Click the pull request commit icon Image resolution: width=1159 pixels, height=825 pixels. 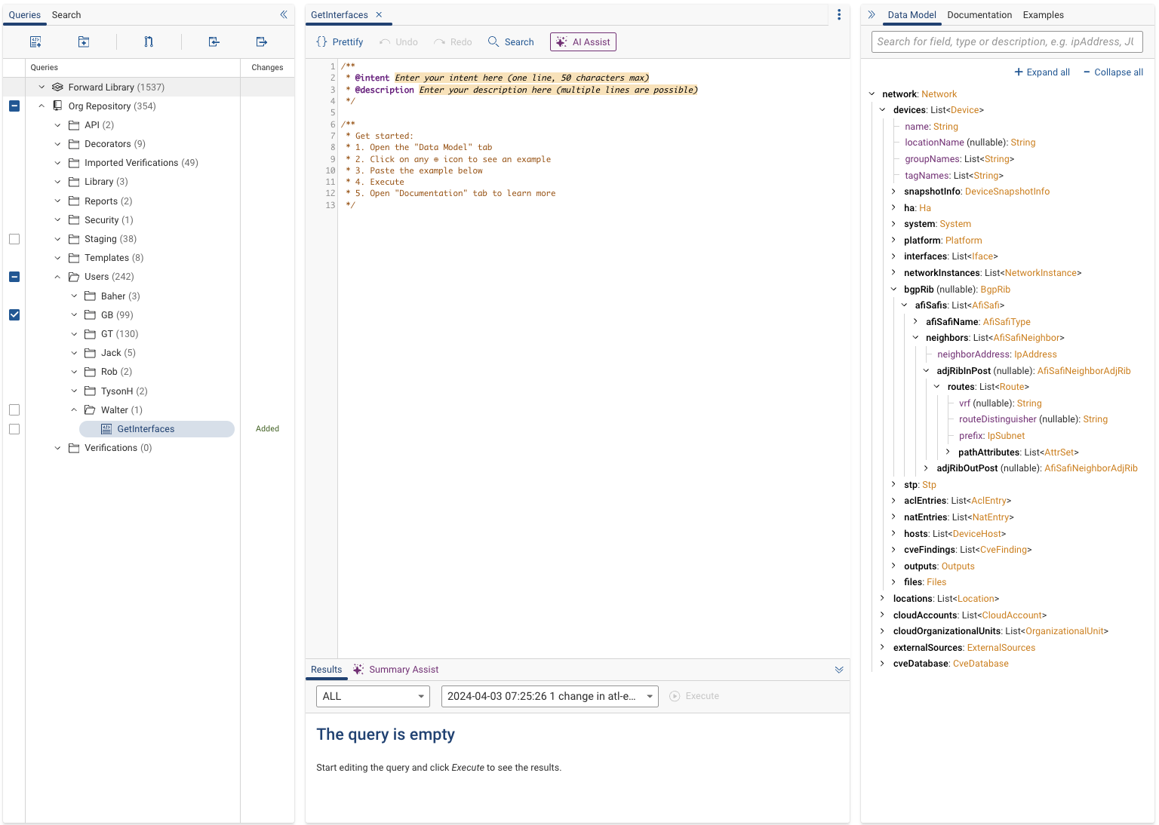point(149,42)
